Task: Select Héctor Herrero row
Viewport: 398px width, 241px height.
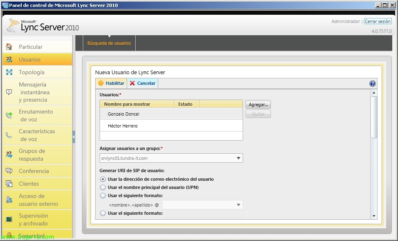Action: click(x=171, y=126)
